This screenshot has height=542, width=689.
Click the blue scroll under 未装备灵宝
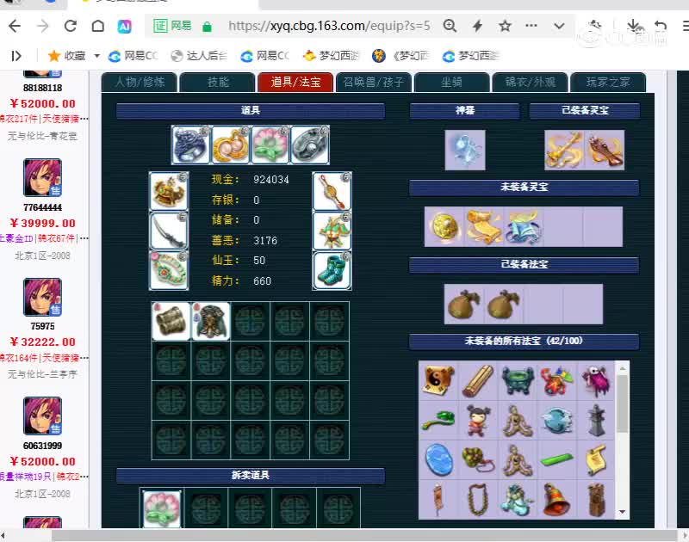[x=524, y=226]
